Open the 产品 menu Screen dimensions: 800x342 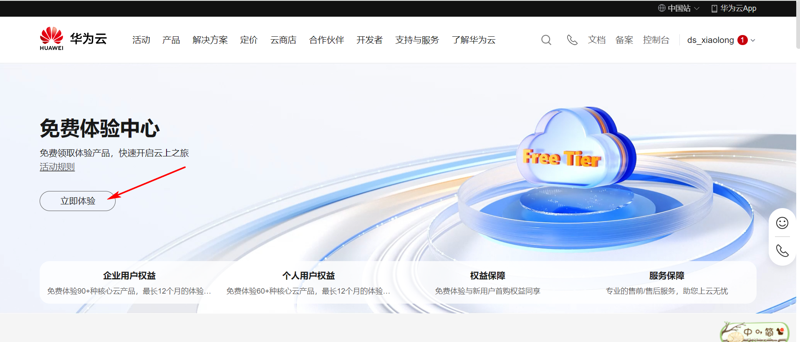point(171,40)
